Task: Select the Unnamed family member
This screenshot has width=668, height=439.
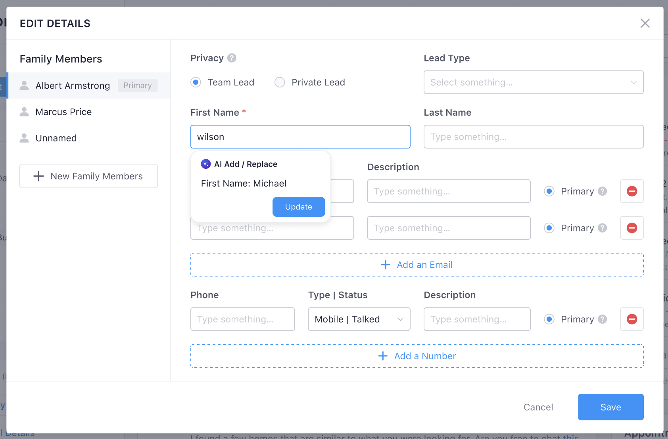Action: point(89,138)
